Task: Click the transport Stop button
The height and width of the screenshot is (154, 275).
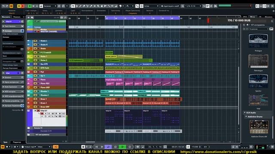Action: pos(116,147)
